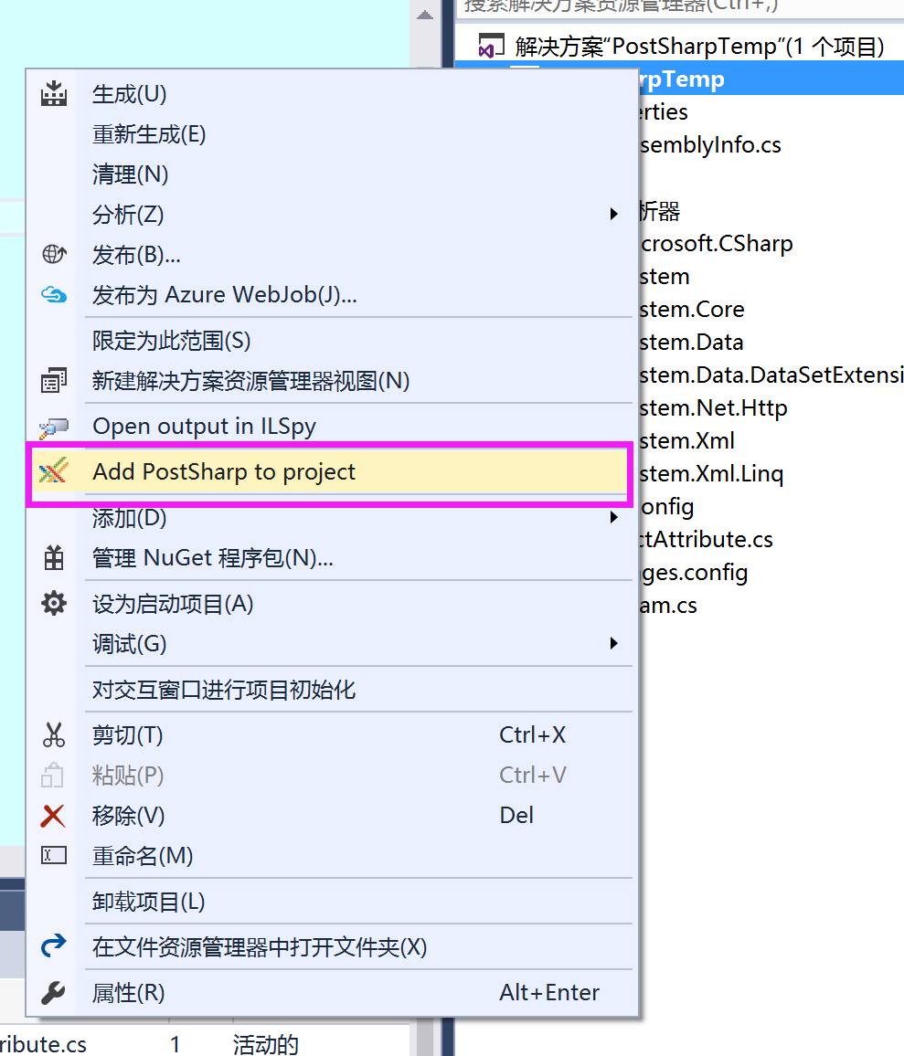Click the Publish (发布) globe icon
904x1056 pixels.
[x=54, y=254]
